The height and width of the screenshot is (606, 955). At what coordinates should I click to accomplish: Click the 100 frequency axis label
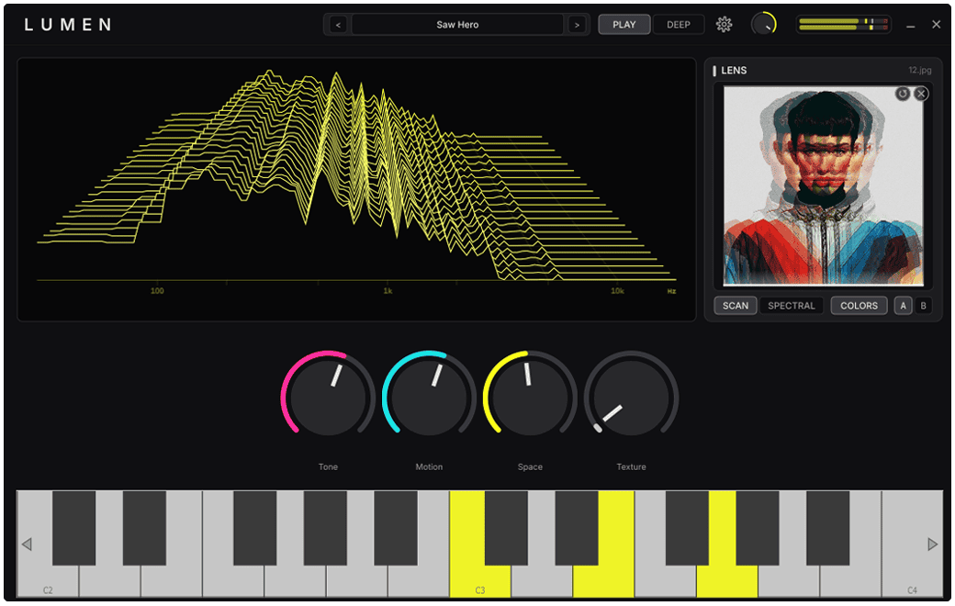pos(157,291)
